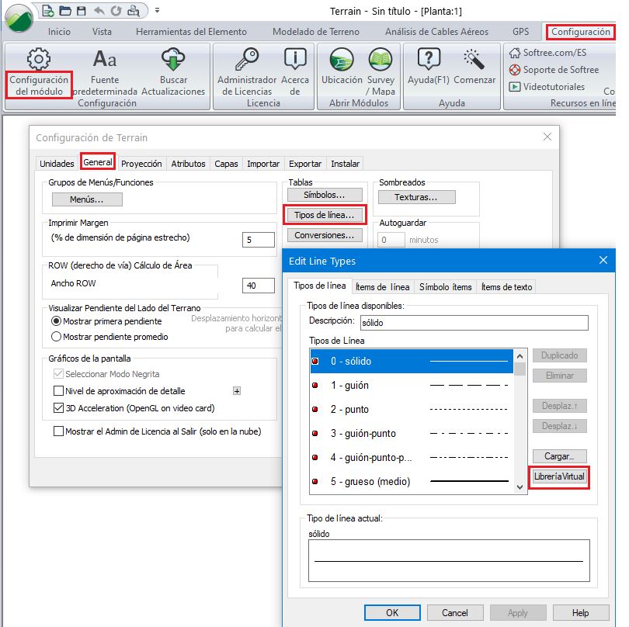
Task: Cancel the Edit Line Types dialog
Action: [x=455, y=612]
